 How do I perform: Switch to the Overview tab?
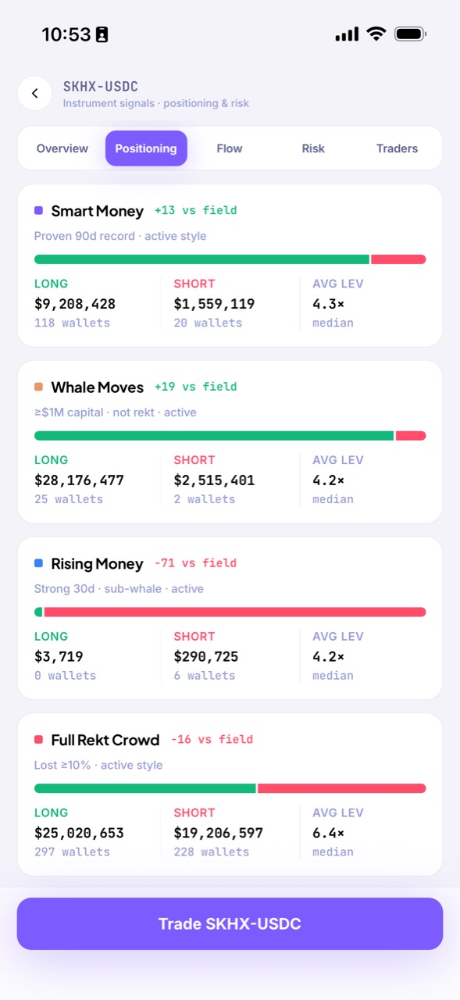point(62,148)
